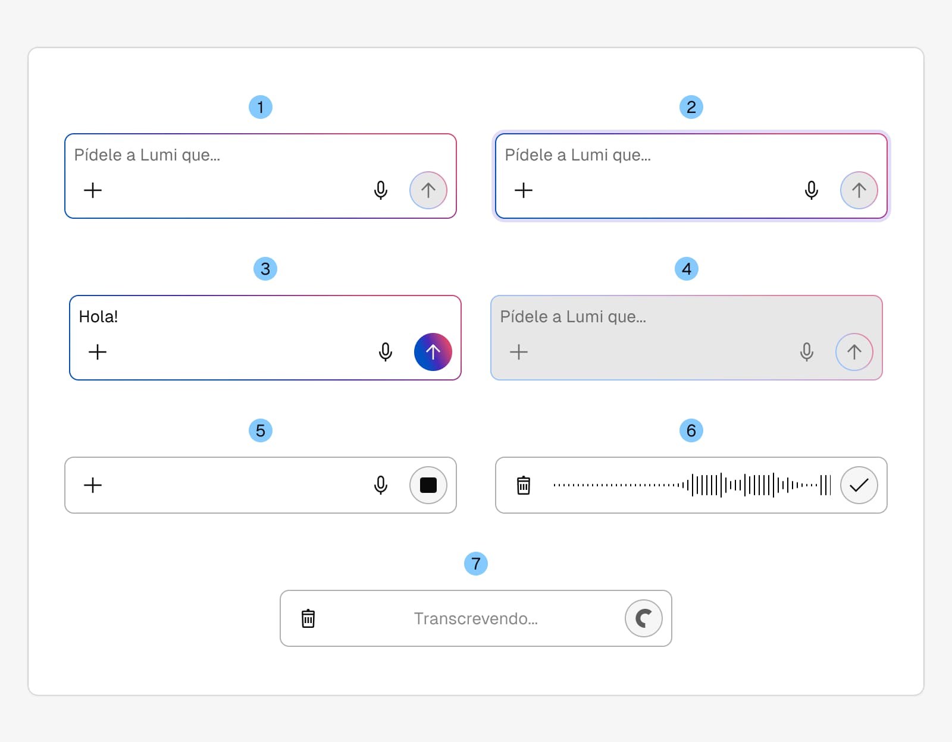The height and width of the screenshot is (742, 952).
Task: Click the send arrow in focused variant 2
Action: 859,190
